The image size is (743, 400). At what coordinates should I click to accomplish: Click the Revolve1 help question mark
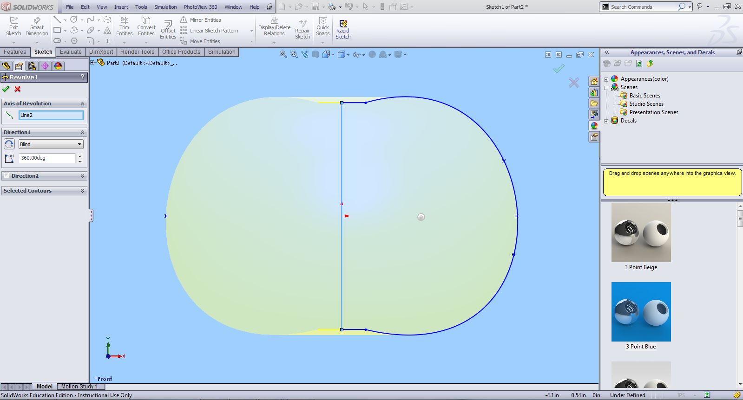point(82,77)
